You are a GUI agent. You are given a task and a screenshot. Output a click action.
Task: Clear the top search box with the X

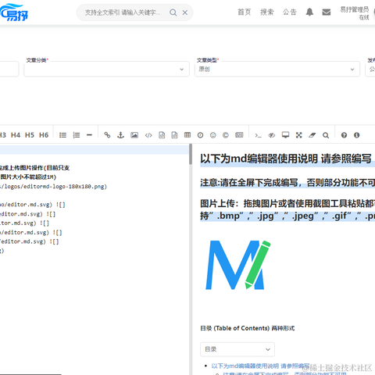[x=185, y=12]
